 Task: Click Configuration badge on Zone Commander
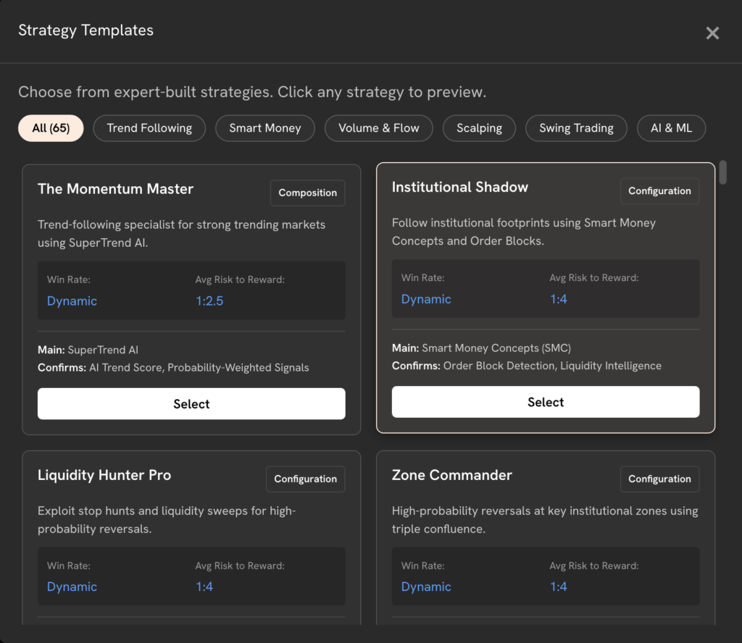click(659, 479)
